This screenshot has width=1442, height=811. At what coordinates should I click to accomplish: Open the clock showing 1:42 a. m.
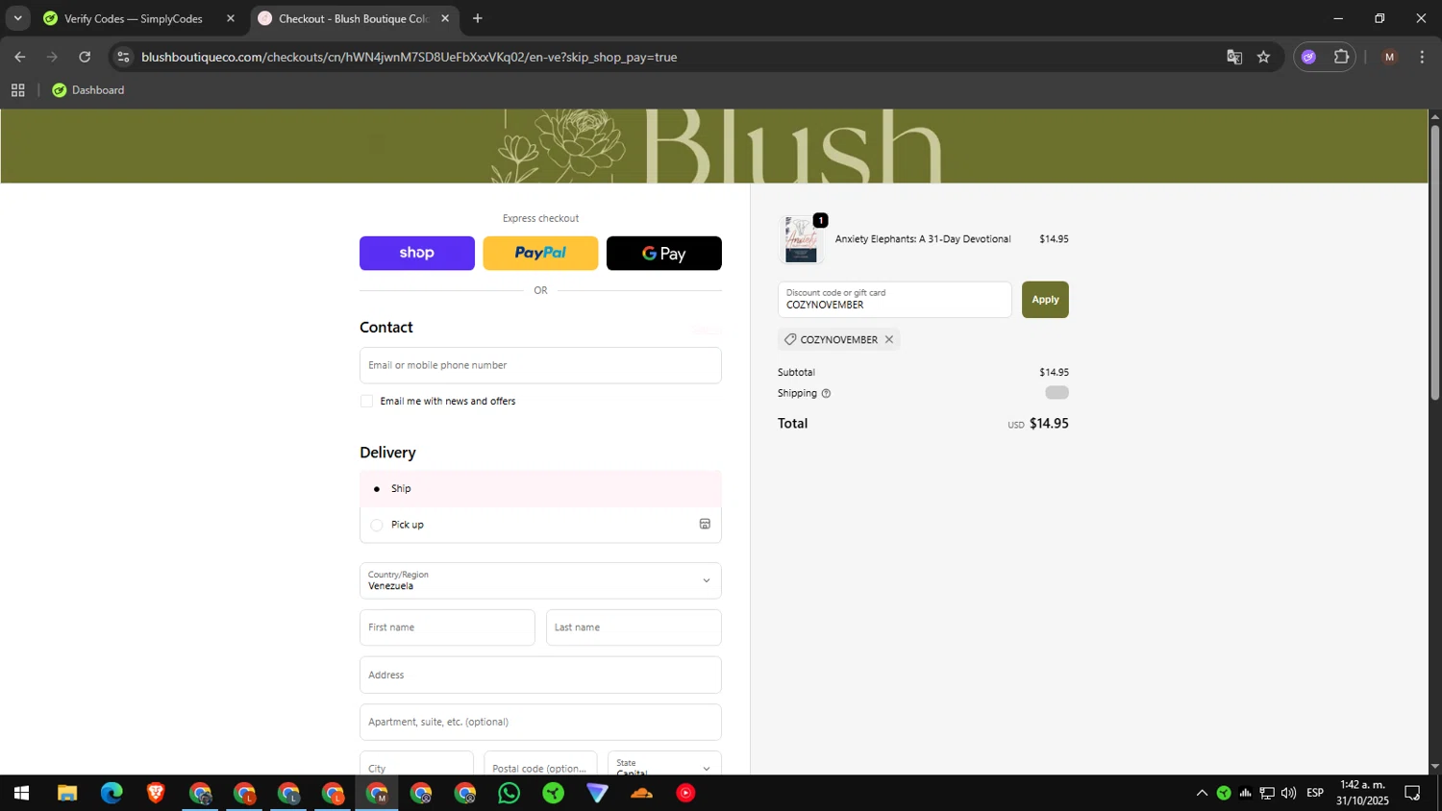1362,793
